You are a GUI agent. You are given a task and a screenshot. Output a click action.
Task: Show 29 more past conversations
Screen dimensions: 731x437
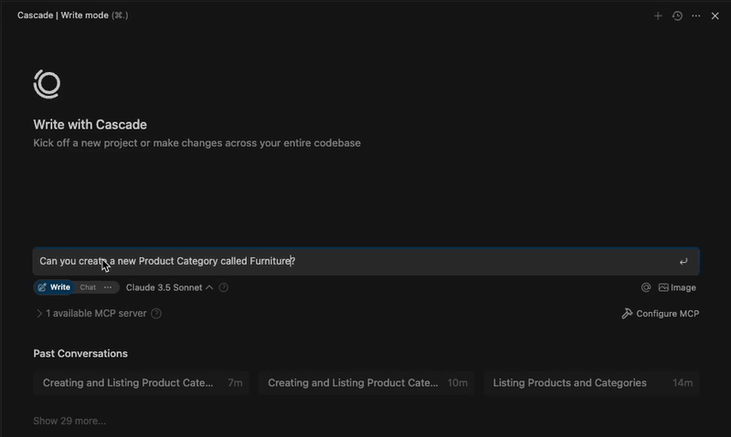tap(69, 421)
